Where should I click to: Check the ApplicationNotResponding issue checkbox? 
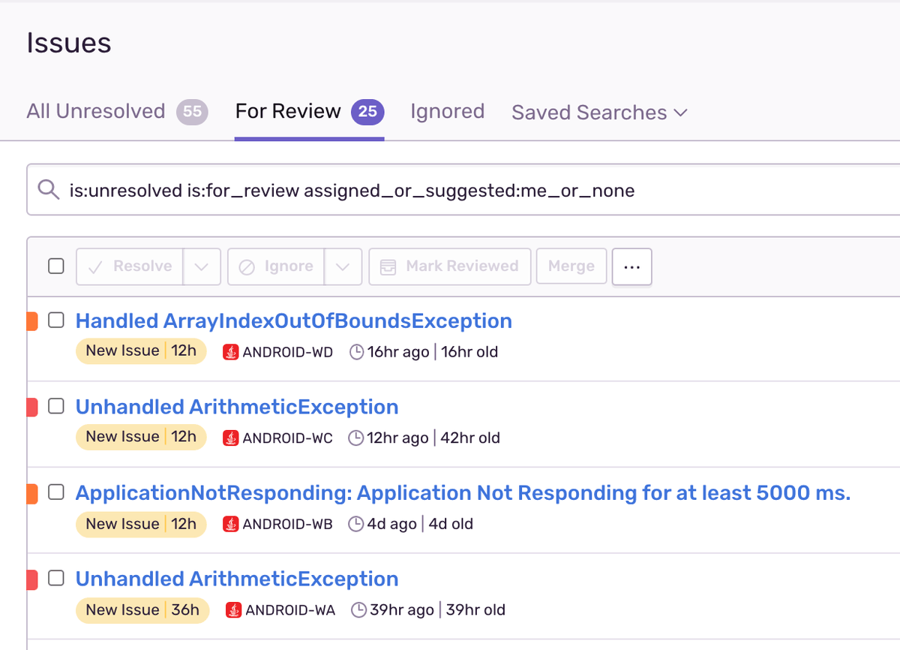[56, 492]
